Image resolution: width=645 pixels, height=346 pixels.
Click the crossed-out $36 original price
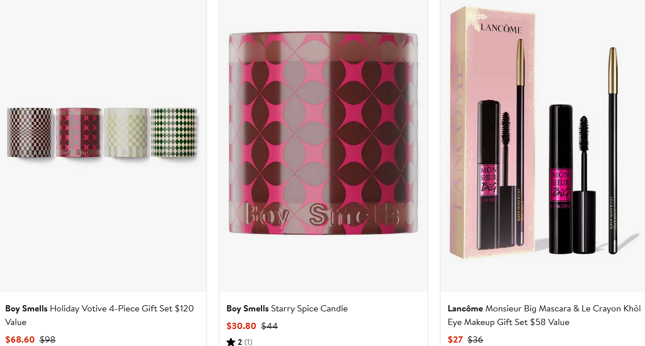pyautogui.click(x=475, y=340)
